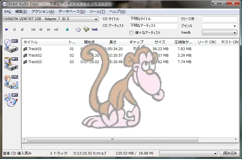Click the WAV copy tracks icon
Screen dimensions: 242x159
click(x=11, y=45)
